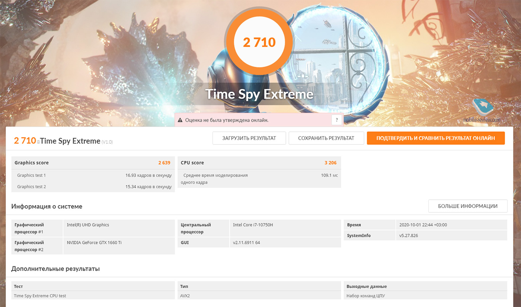Screen dimensions: 521x307
Task: Click Intel(R) UHD Graphics cell
Action: (x=119, y=228)
